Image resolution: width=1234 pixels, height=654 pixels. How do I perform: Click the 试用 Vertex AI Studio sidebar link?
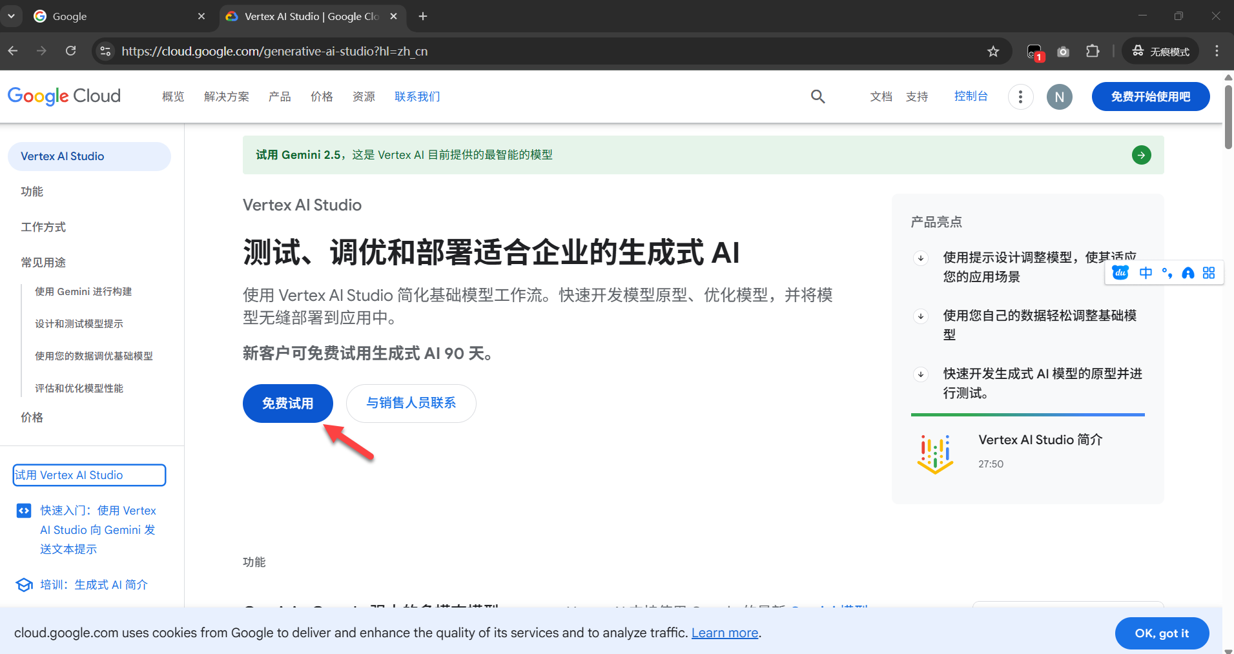(89, 475)
